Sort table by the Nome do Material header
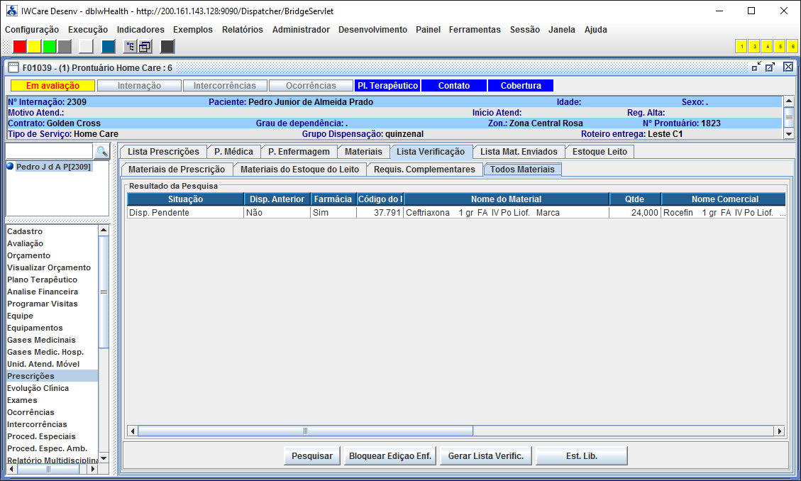The image size is (801, 481). point(507,199)
